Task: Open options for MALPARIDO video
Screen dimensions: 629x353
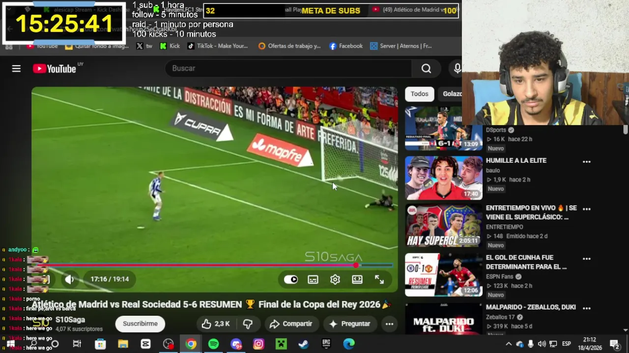Action: 586,308
